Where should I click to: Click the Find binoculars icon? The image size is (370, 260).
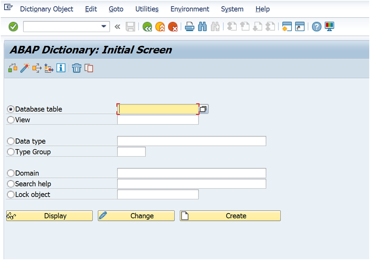coord(202,26)
